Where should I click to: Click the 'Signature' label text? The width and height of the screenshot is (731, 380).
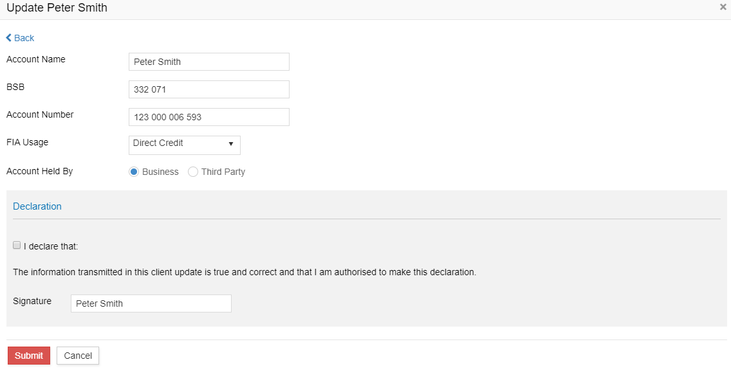point(32,301)
